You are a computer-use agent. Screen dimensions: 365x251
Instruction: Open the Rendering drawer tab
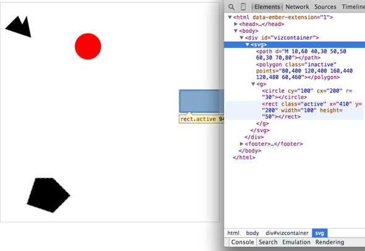(x=330, y=242)
